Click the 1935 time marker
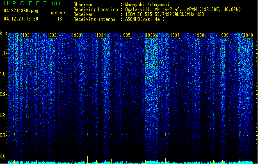Viewport: 258px width, 164px height. coord(126,35)
